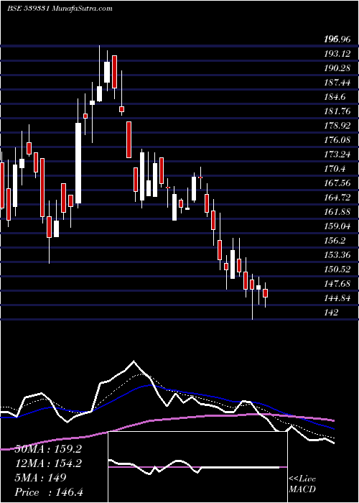Click the highest candle wick near 196.96
This screenshot has height=503, width=359.
[99, 66]
